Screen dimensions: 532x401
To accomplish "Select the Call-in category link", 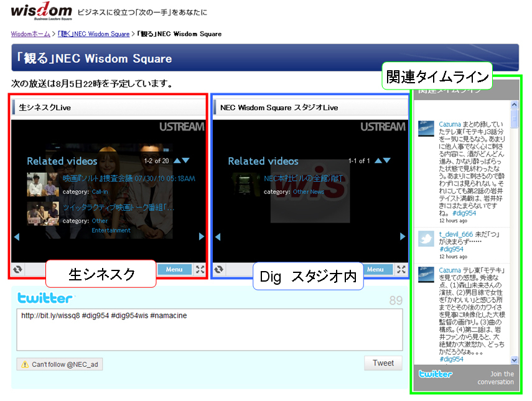I will (x=100, y=192).
